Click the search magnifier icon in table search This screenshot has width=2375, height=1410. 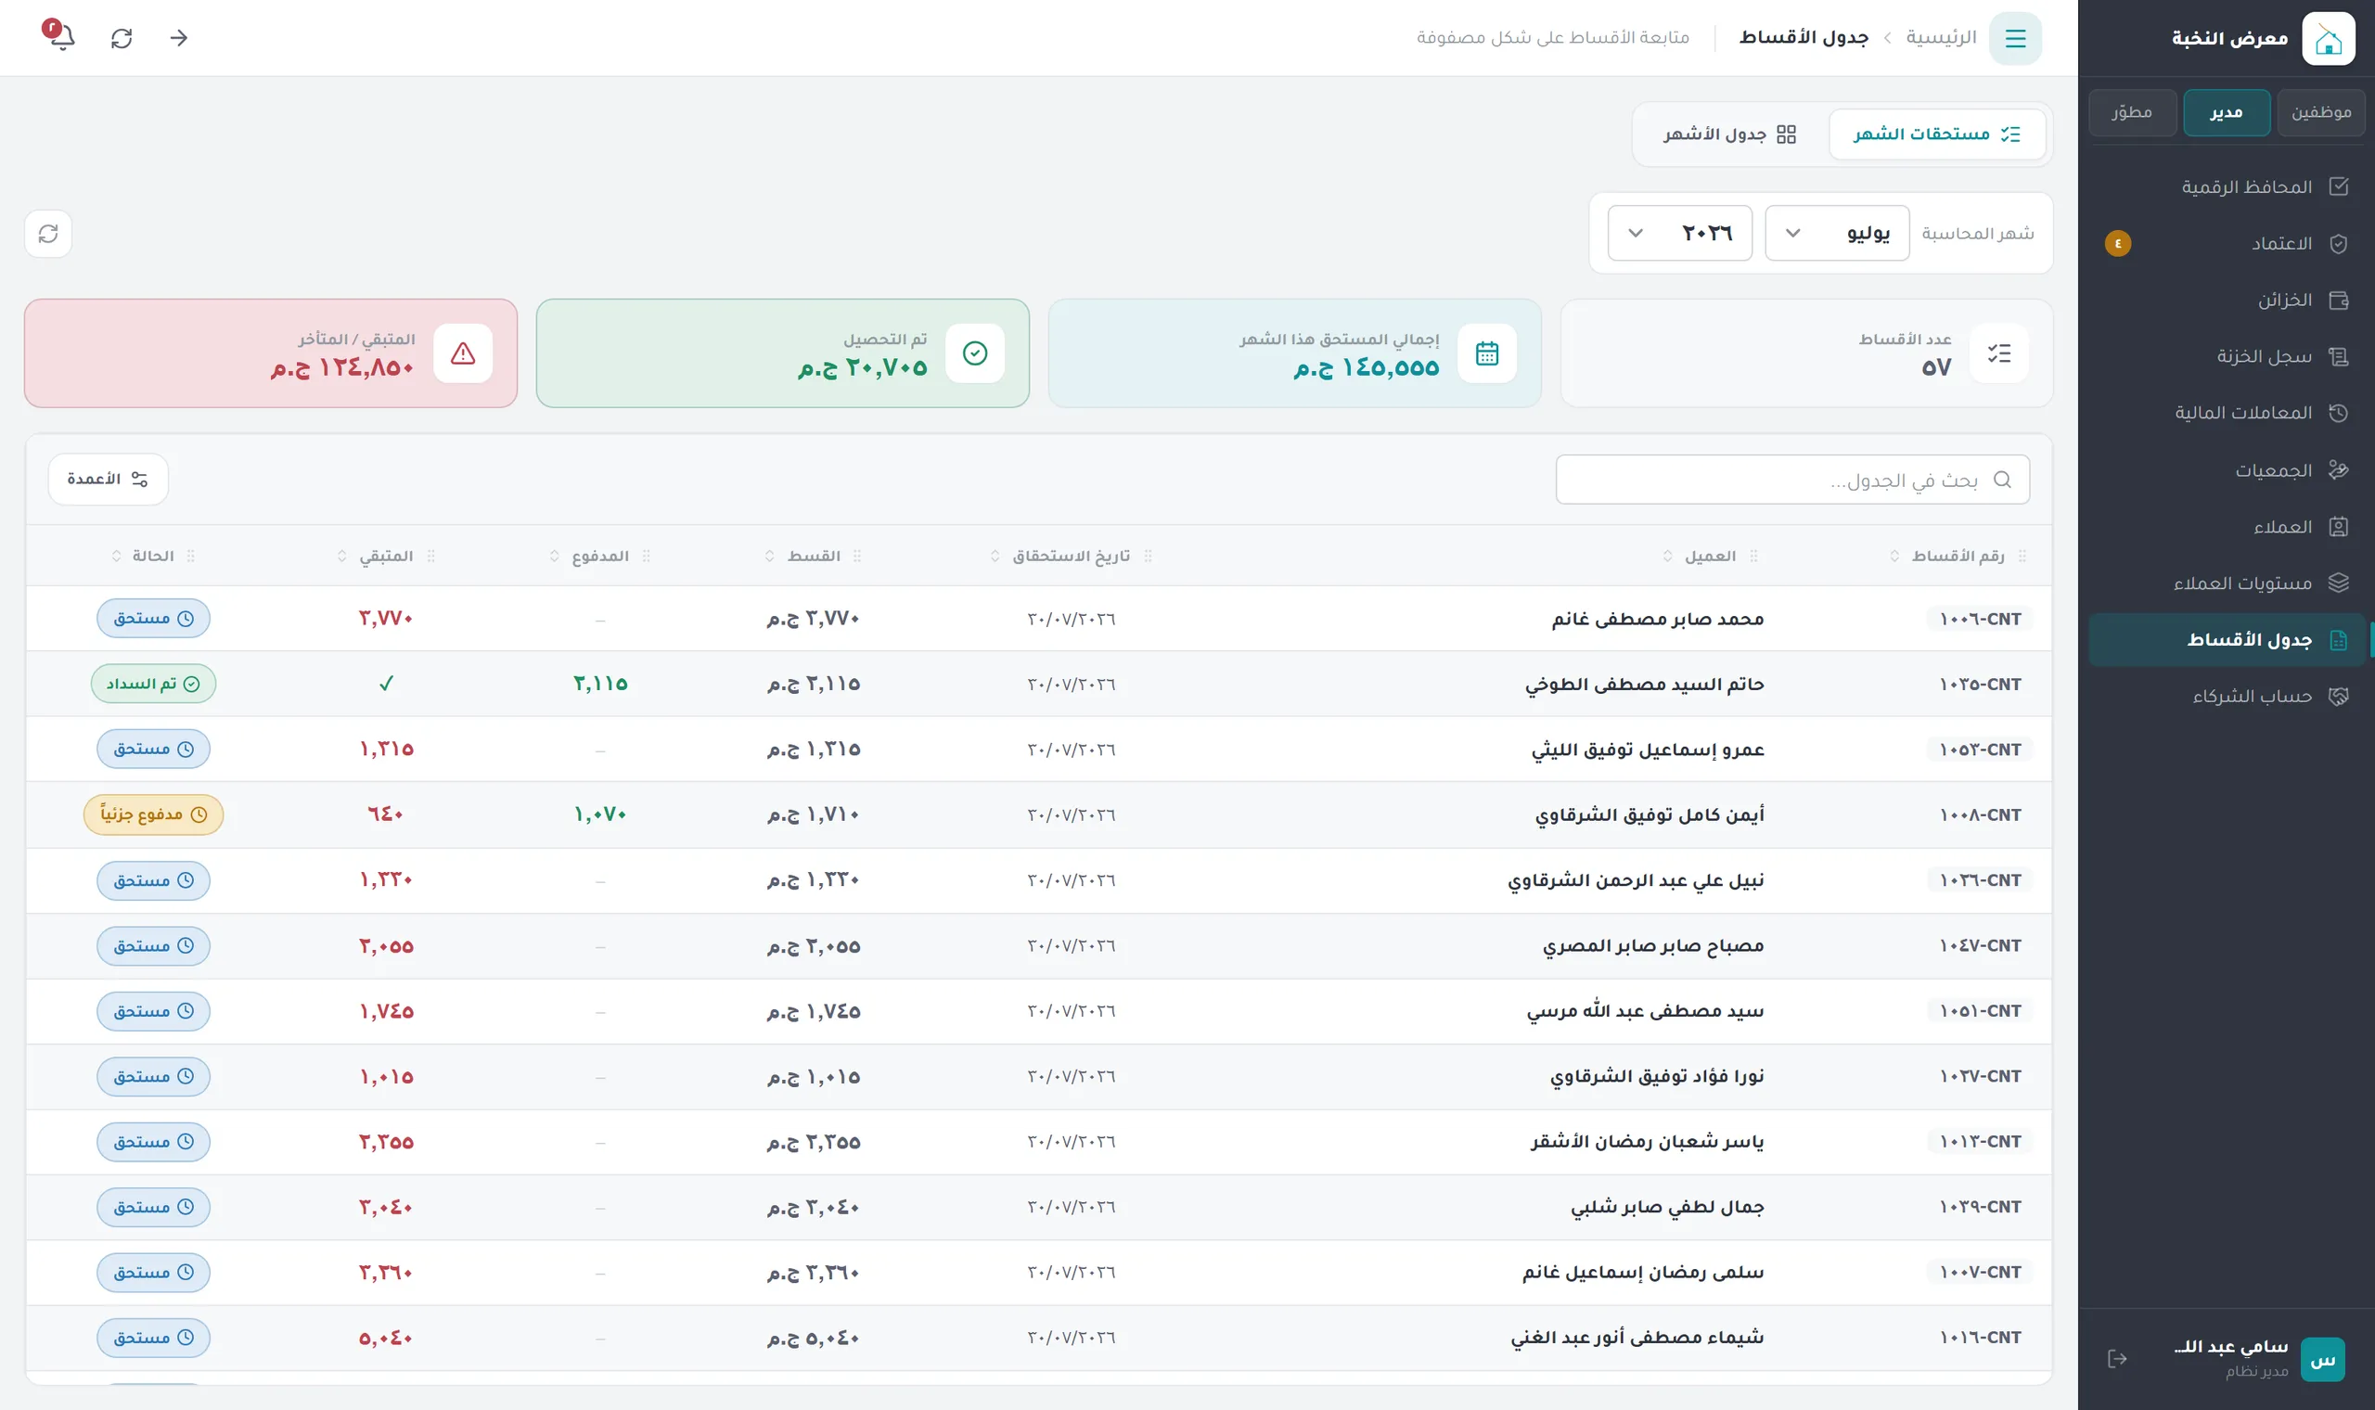2002,480
